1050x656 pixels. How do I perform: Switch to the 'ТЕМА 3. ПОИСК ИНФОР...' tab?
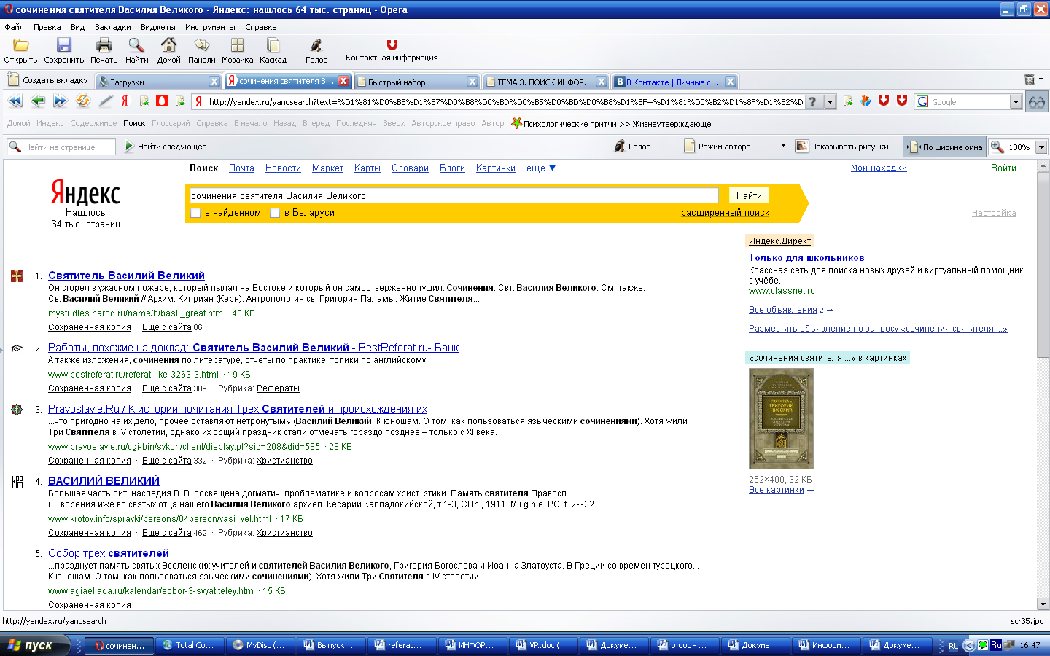pyautogui.click(x=545, y=82)
